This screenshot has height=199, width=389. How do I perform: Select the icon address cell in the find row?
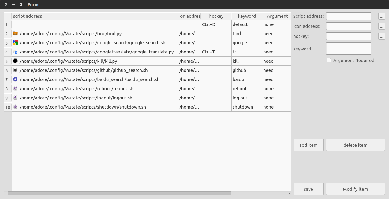(189, 34)
